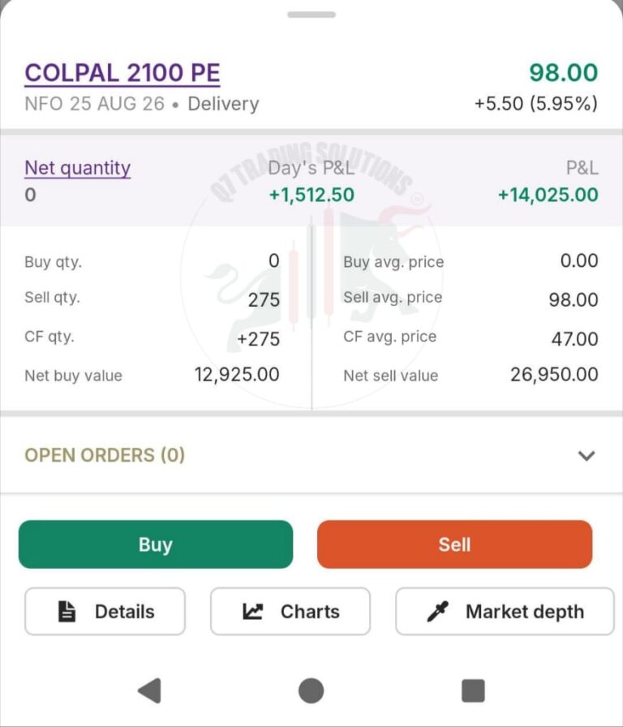The image size is (623, 727).
Task: Open the Market depth button
Action: (x=505, y=611)
